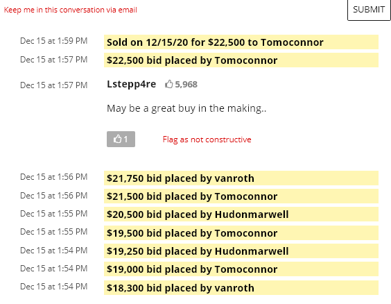391x304 pixels.
Task: Click the $22,500 bid placed by Tomoconnor
Action: (241, 60)
